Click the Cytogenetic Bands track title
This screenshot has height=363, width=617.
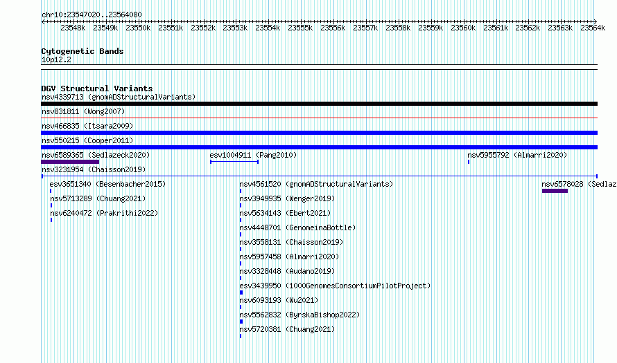[x=82, y=51]
